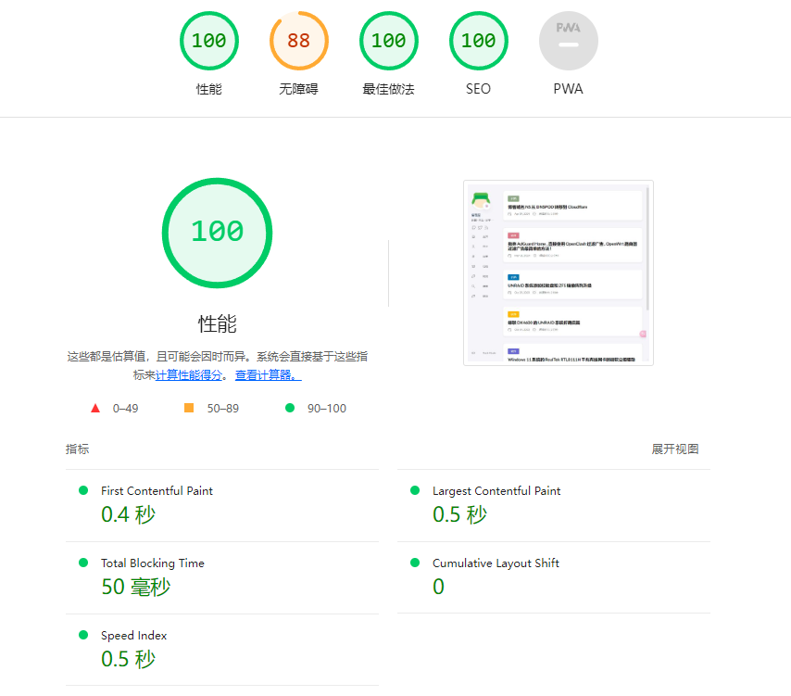The height and width of the screenshot is (696, 791).
Task: Expand the Largest Contentful Paint metric label
Action: point(496,490)
